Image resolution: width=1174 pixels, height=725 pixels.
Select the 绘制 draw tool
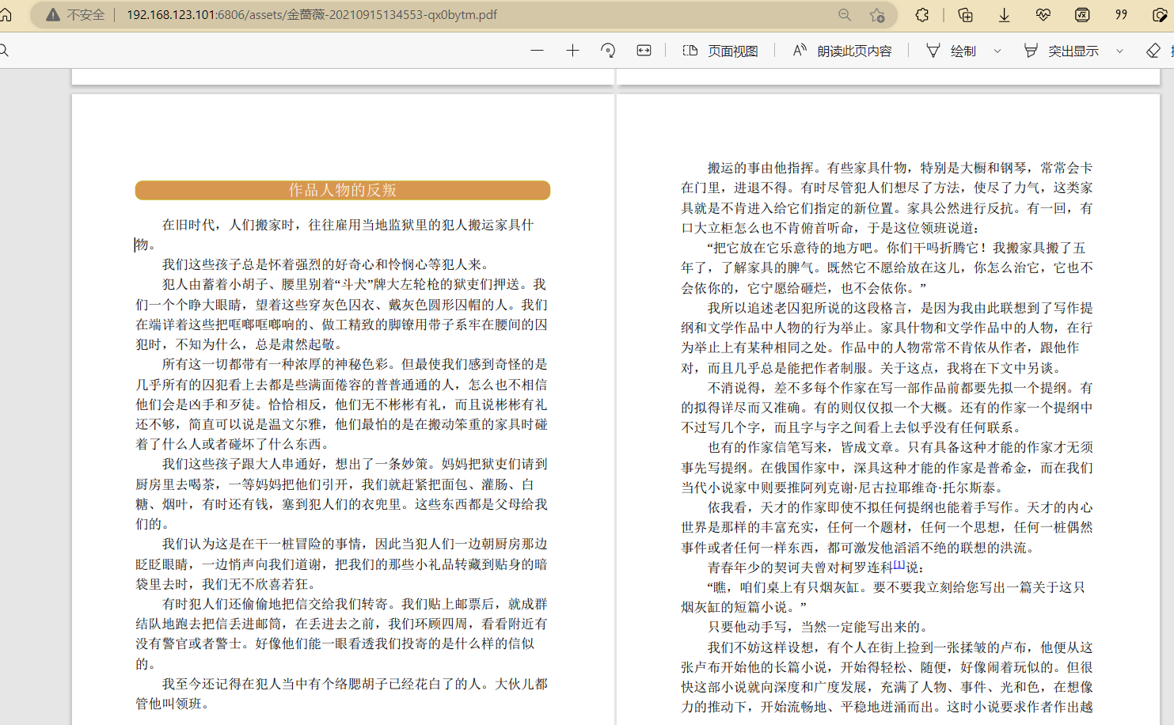click(951, 51)
